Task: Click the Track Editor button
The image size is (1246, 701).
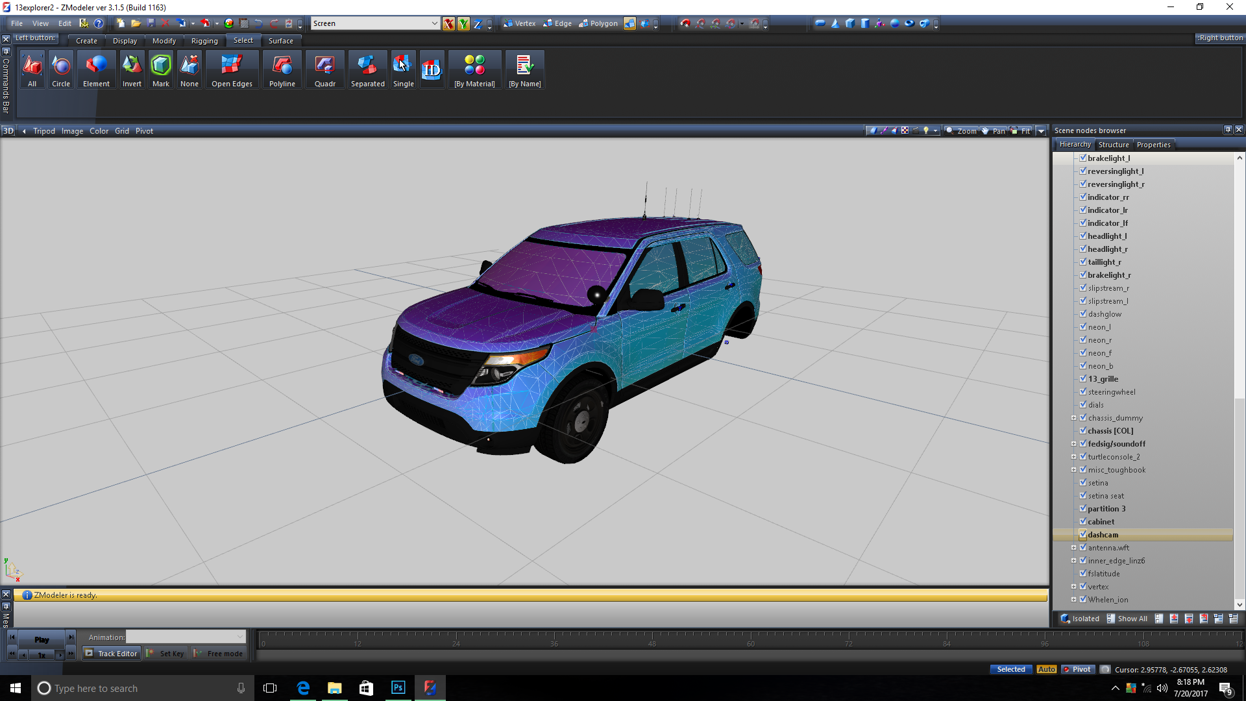Action: [111, 654]
